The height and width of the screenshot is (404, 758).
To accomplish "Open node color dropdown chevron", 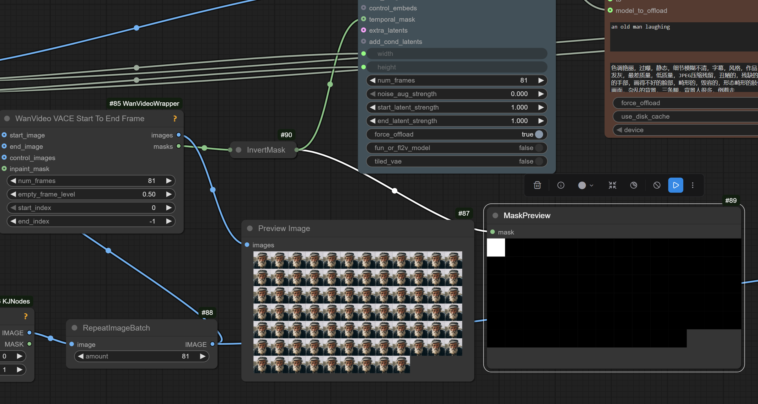I will 592,185.
